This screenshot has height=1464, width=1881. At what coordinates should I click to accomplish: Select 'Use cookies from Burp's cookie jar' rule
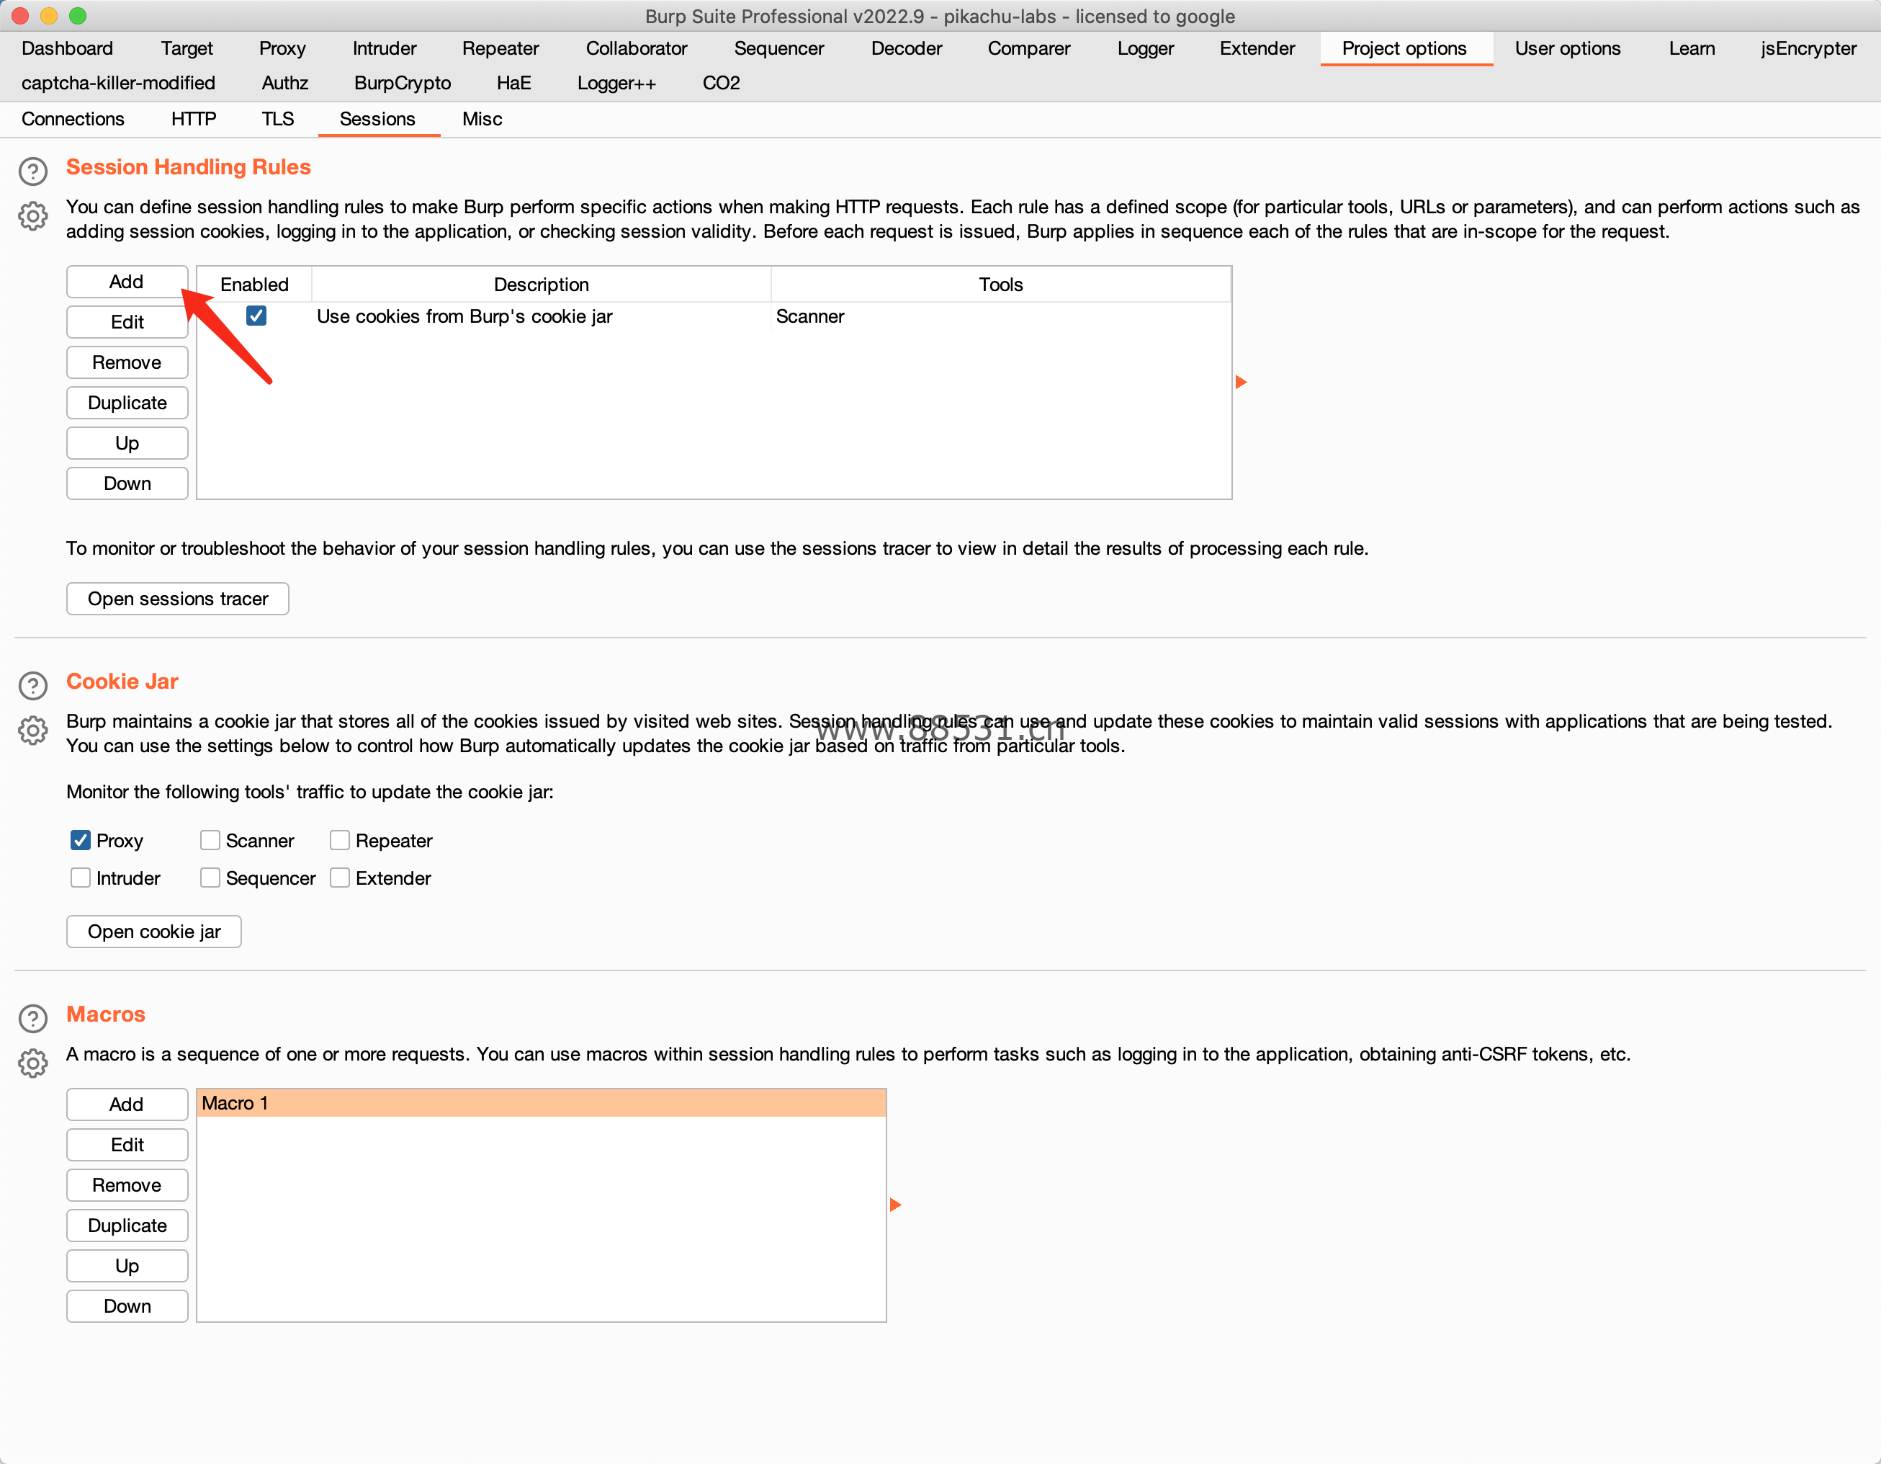[714, 316]
